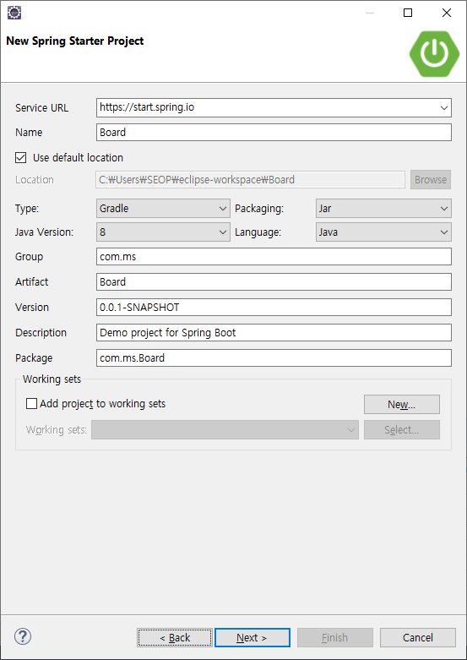Image resolution: width=467 pixels, height=660 pixels.
Task: Open the Packaging dropdown showing Jar
Action: (x=383, y=209)
